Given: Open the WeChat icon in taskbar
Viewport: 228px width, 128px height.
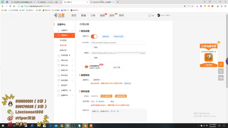Looking at the screenshot, I should (85, 126).
